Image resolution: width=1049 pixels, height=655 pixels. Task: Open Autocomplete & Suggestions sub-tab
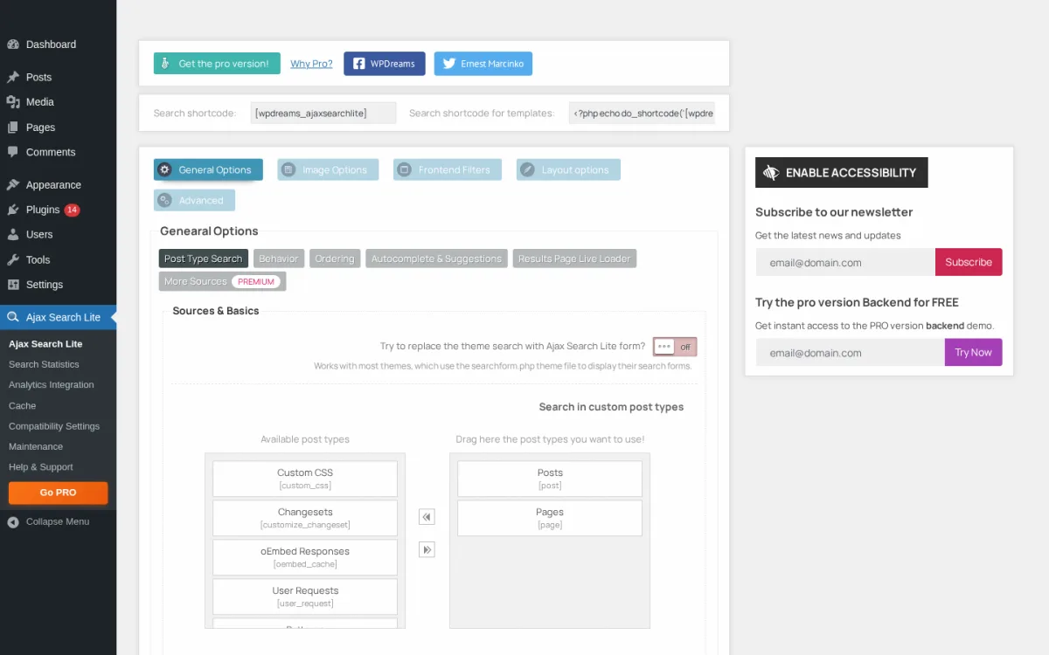pos(436,259)
